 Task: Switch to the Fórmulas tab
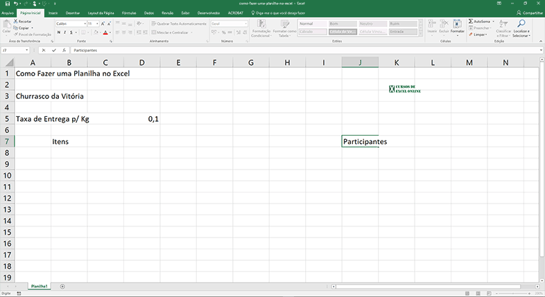(x=129, y=13)
